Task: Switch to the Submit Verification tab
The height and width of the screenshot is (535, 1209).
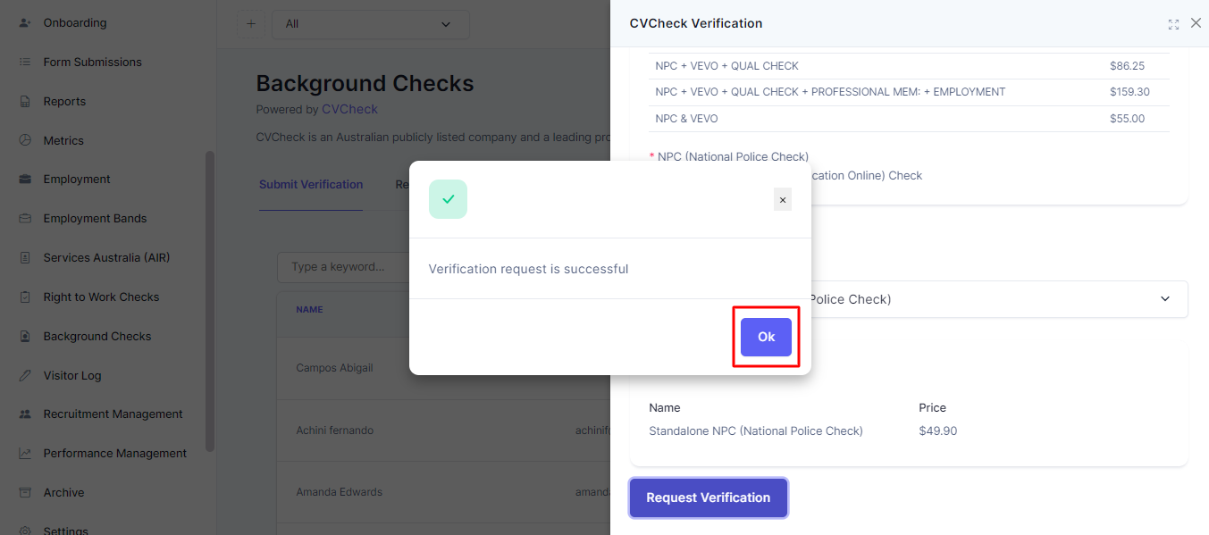Action: (x=311, y=185)
